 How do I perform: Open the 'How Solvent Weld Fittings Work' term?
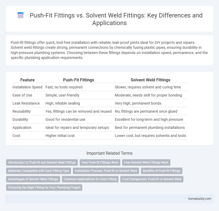tap(146, 162)
